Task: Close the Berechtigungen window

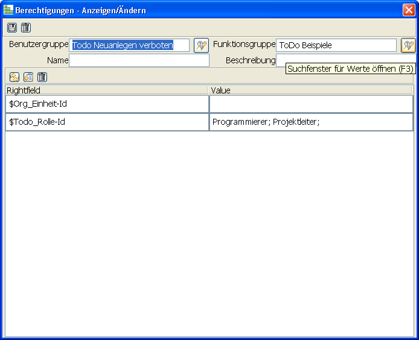Action: pos(409,10)
